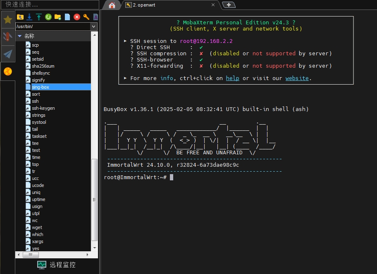Click the help link in the banner
Image resolution: width=377 pixels, height=274 pixels.
pos(232,78)
